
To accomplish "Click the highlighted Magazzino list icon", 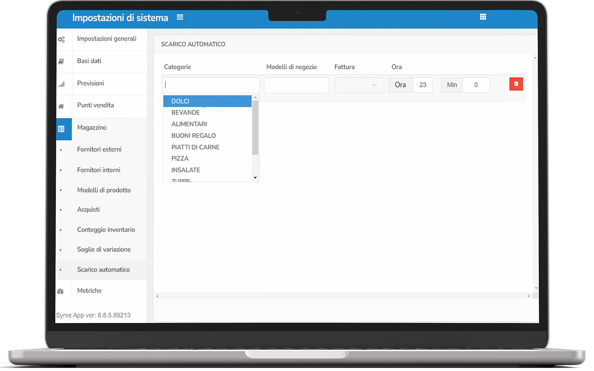I will tap(61, 129).
